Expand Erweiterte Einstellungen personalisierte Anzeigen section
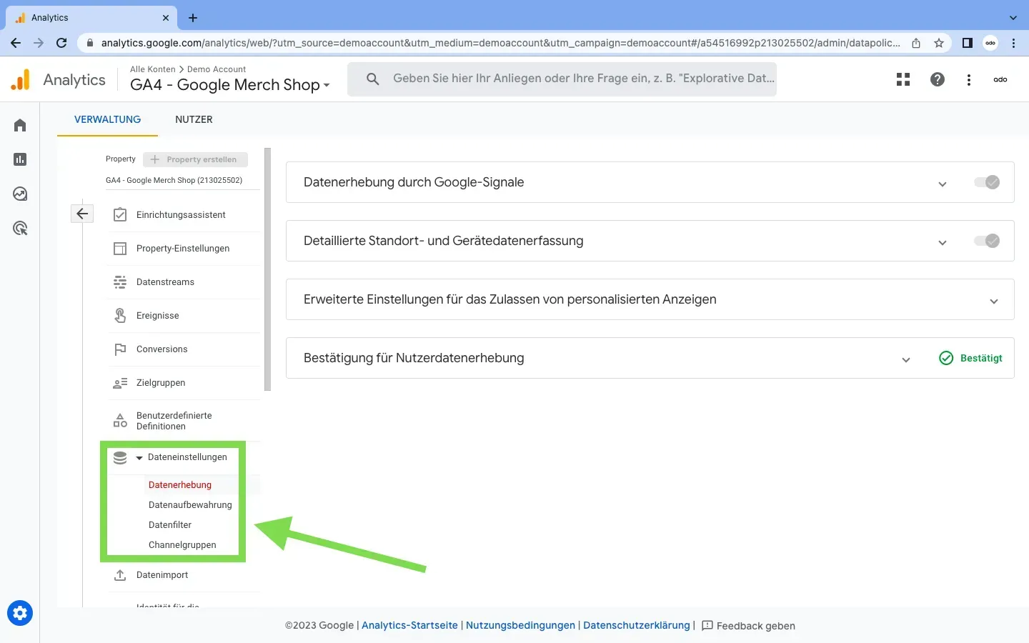 click(x=994, y=301)
